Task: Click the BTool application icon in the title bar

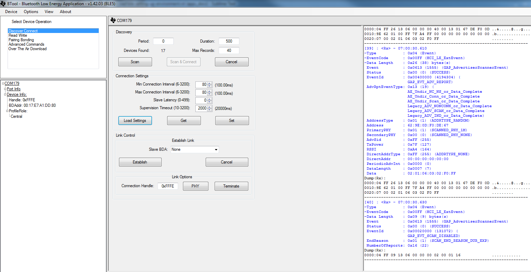Action: (3, 3)
